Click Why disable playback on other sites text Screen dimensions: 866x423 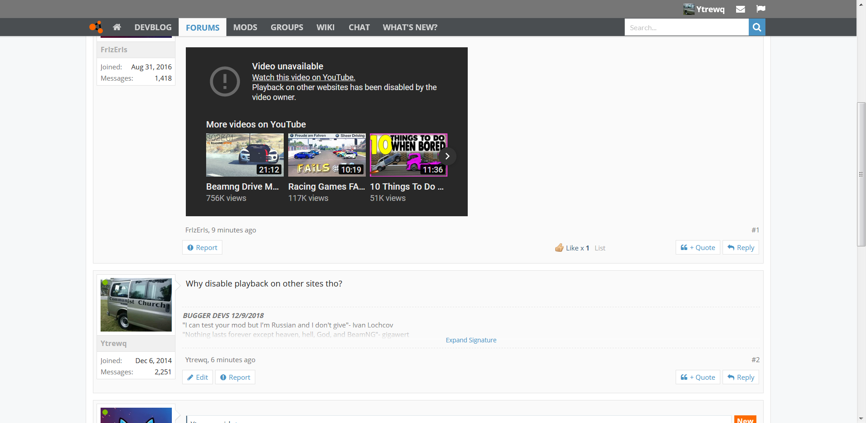pos(264,283)
